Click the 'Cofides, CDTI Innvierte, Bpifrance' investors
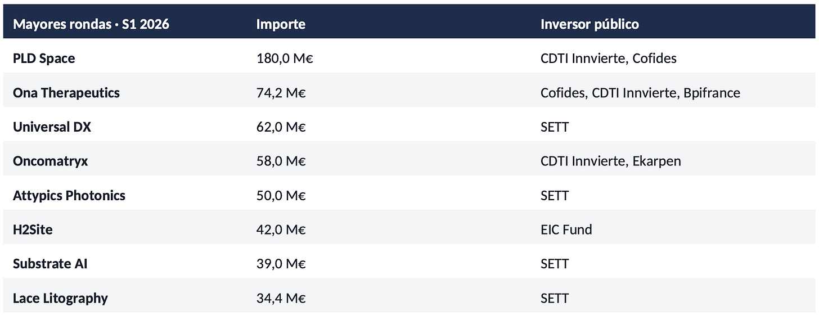Image resolution: width=819 pixels, height=315 pixels. coord(640,92)
